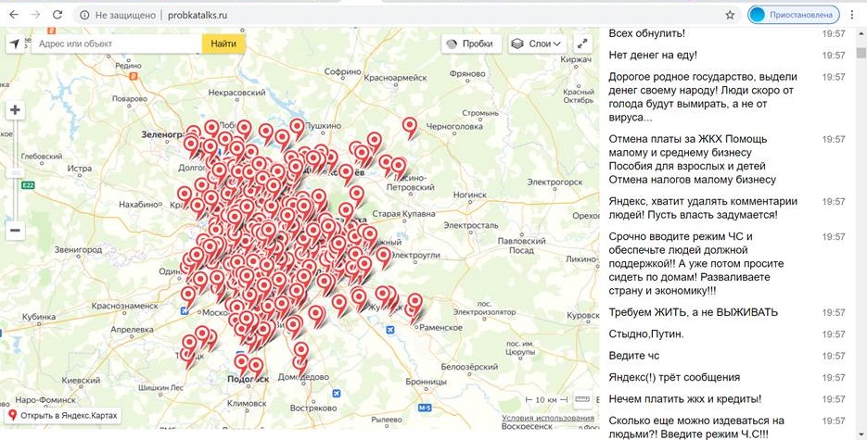
Task: Open the browser three-dot menu
Action: click(x=853, y=15)
